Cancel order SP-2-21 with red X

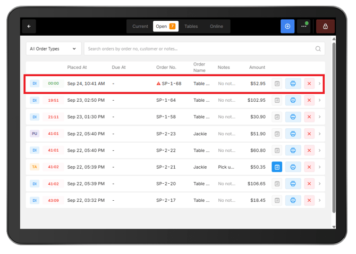[309, 167]
